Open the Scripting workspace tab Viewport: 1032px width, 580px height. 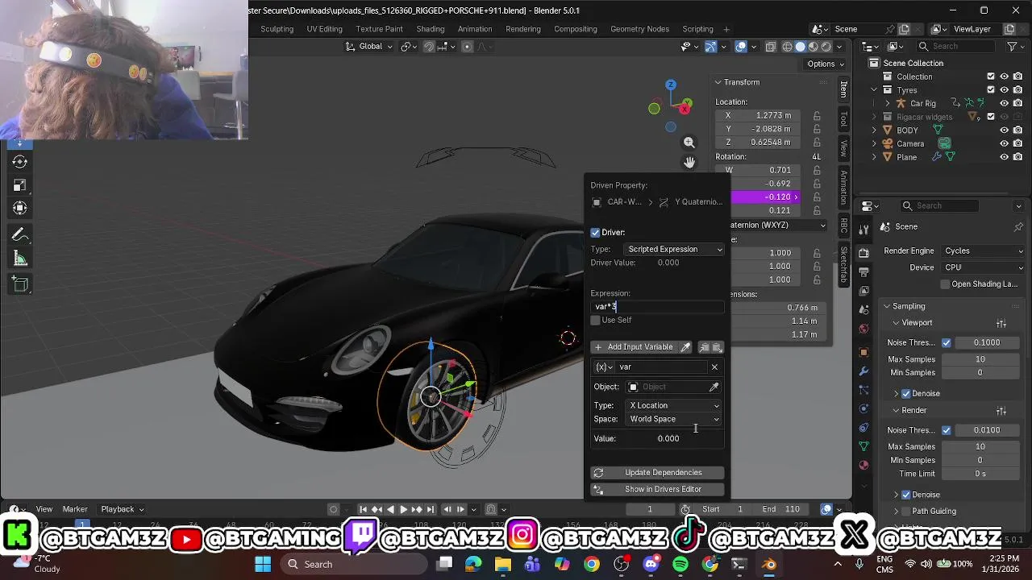click(x=697, y=29)
